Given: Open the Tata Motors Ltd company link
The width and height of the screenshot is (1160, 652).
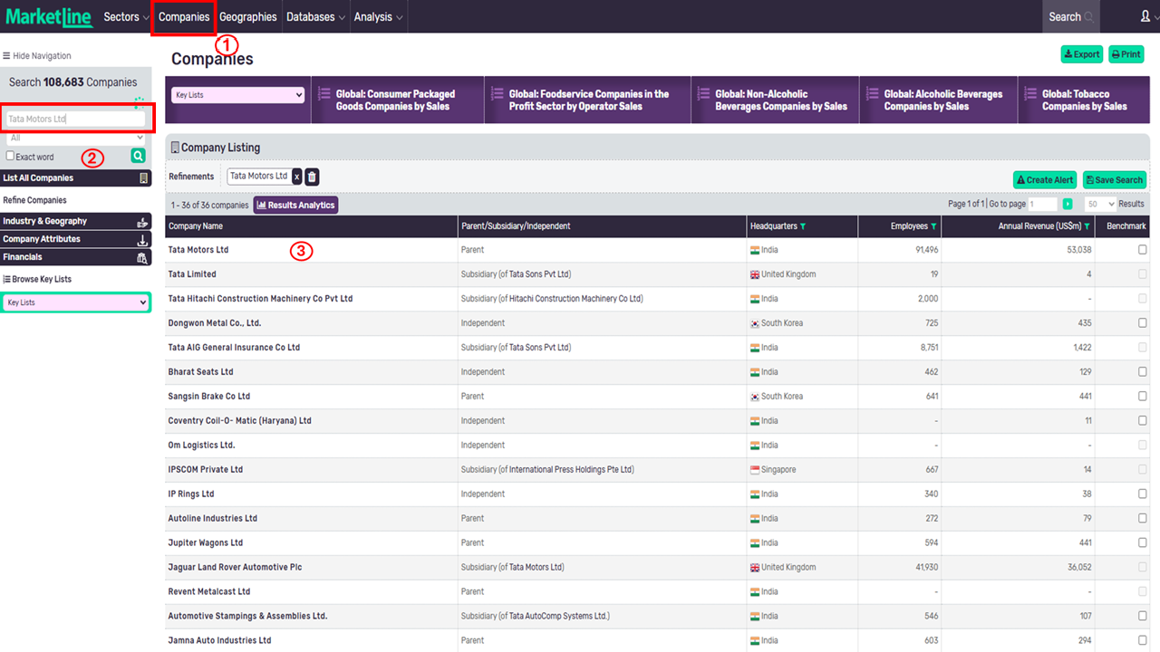Looking at the screenshot, I should (198, 250).
